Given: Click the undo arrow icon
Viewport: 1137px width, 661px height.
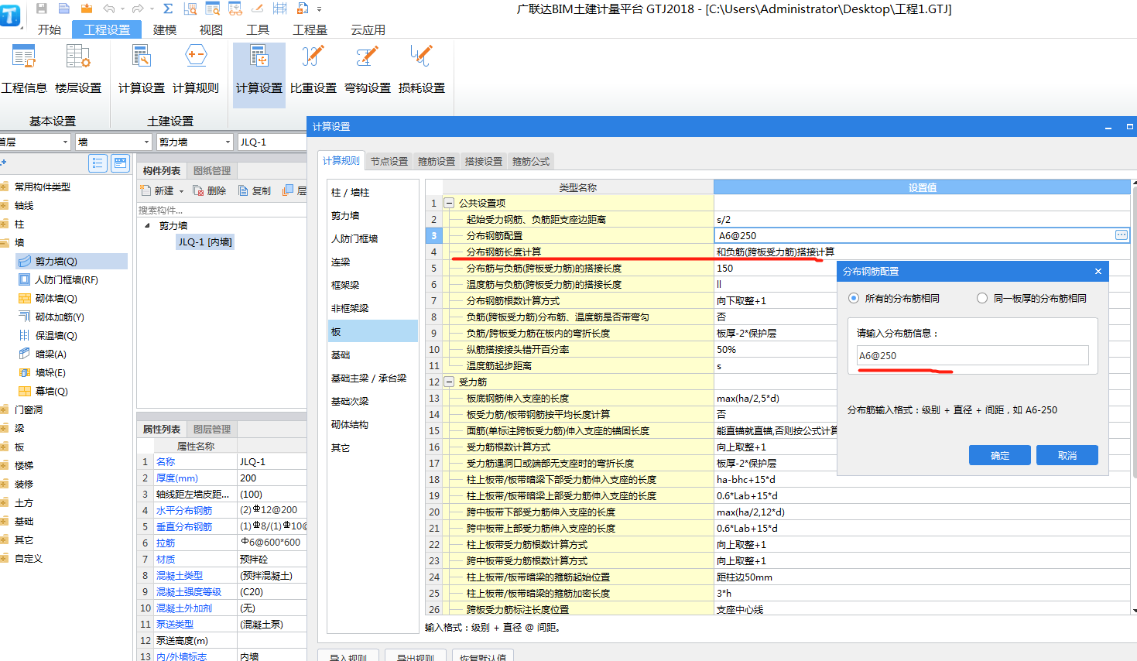Looking at the screenshot, I should (x=109, y=9).
